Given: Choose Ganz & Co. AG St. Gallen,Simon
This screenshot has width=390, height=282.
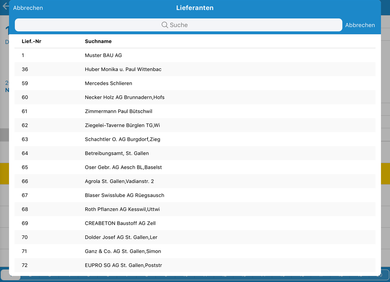Looking at the screenshot, I should (195, 251).
